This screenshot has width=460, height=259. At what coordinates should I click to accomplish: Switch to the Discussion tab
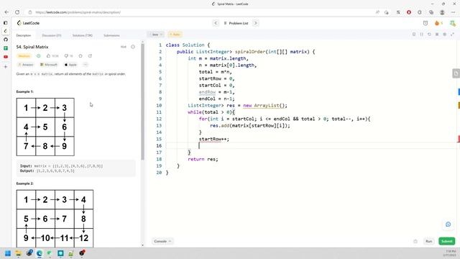(x=52, y=35)
